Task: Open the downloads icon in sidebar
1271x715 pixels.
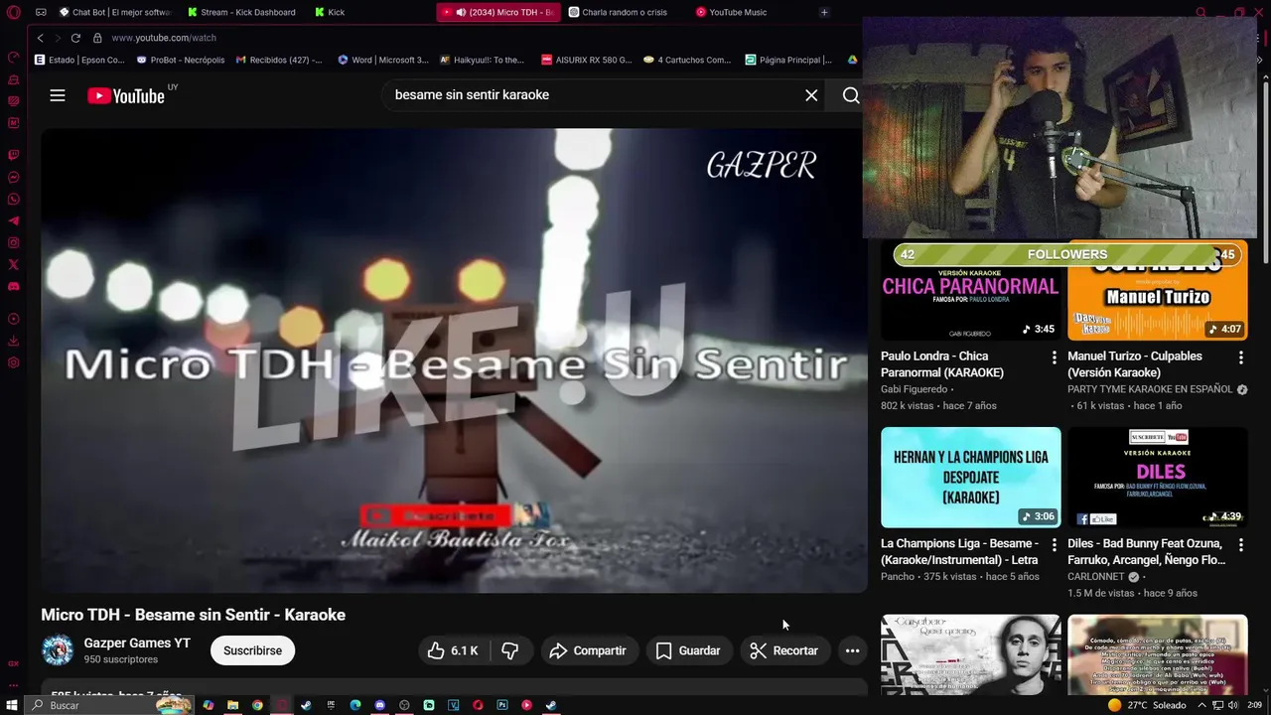Action: tap(13, 341)
